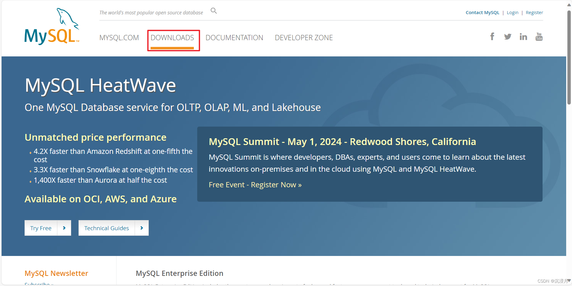The height and width of the screenshot is (286, 572).
Task: Open the DEVELOPER ZONE tab
Action: 304,38
